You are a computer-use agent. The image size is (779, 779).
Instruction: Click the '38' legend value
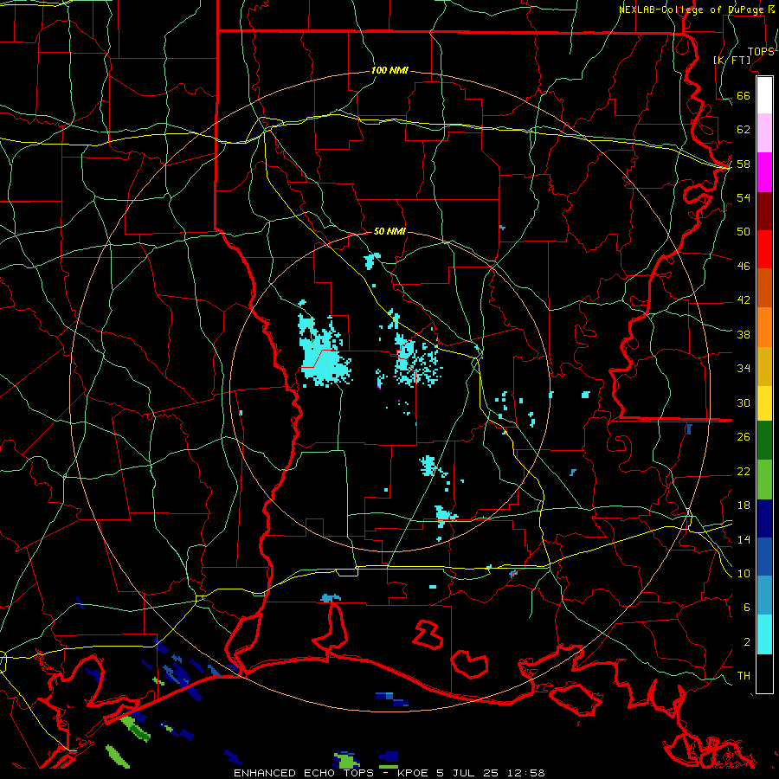pyautogui.click(x=744, y=334)
